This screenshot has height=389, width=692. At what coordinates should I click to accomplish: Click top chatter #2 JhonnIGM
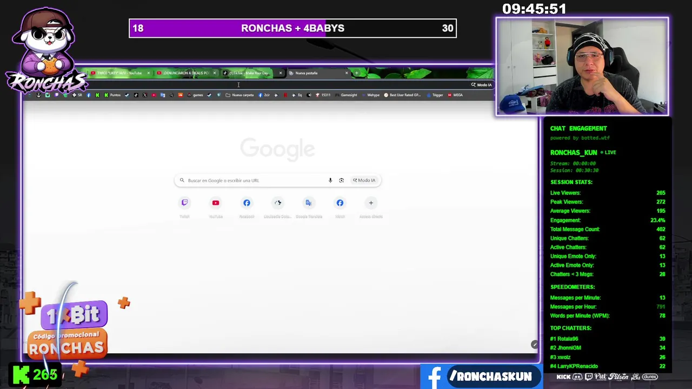(607, 348)
